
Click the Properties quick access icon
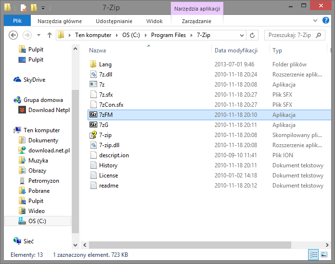(23, 8)
